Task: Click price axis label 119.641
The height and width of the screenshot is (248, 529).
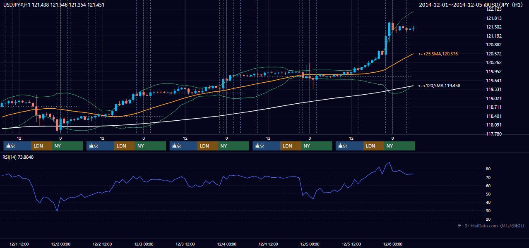Action: (x=494, y=81)
